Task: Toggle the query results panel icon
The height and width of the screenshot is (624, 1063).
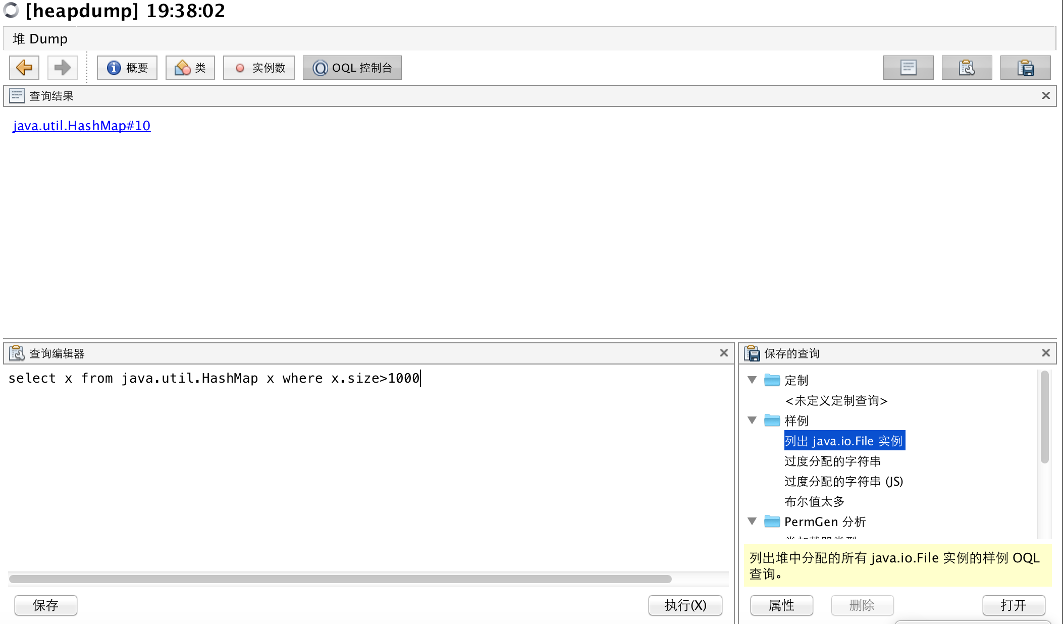Action: click(909, 68)
